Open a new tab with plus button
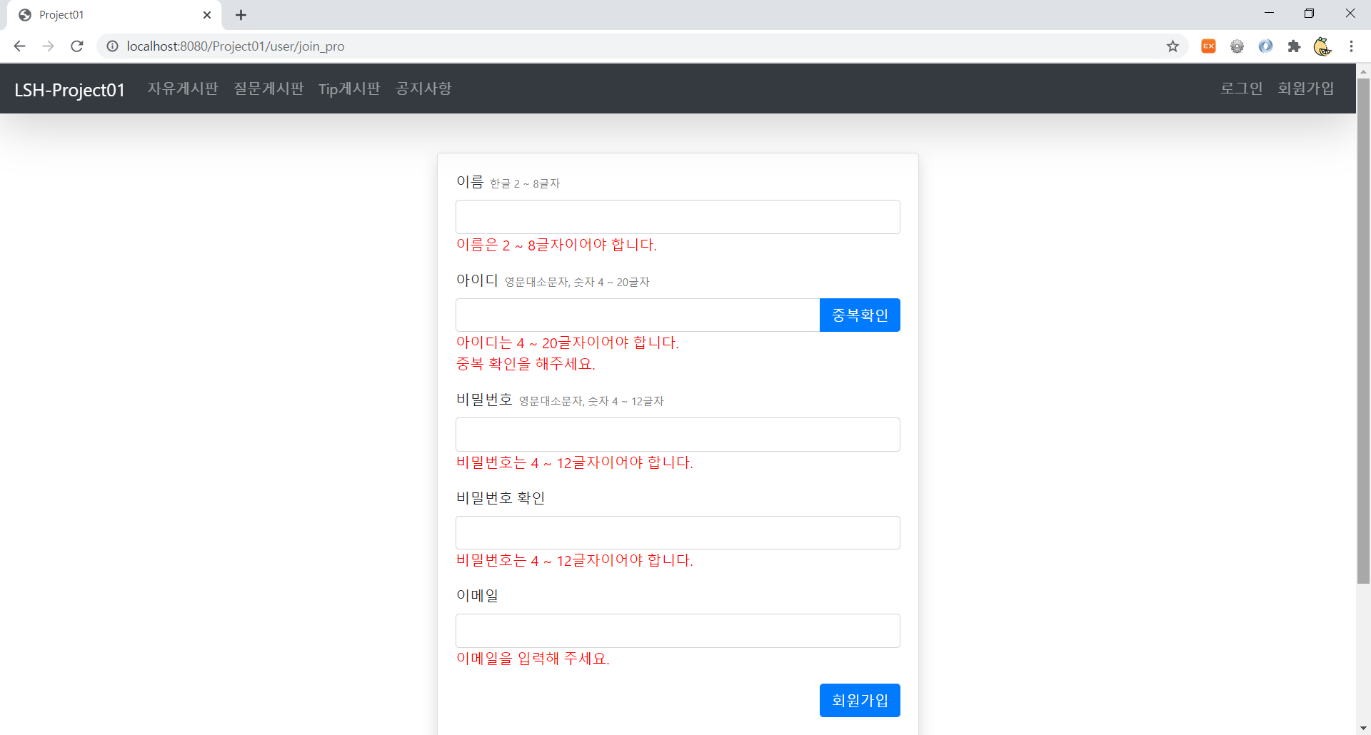Image resolution: width=1371 pixels, height=735 pixels. (x=241, y=15)
